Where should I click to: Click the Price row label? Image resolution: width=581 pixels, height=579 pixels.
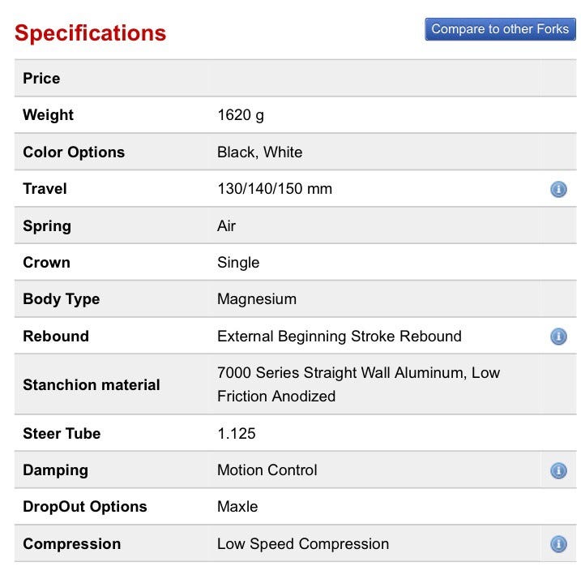(x=41, y=79)
